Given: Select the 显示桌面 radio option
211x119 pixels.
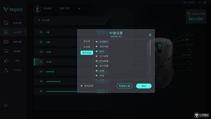Looking at the screenshot, I should point(97,56).
